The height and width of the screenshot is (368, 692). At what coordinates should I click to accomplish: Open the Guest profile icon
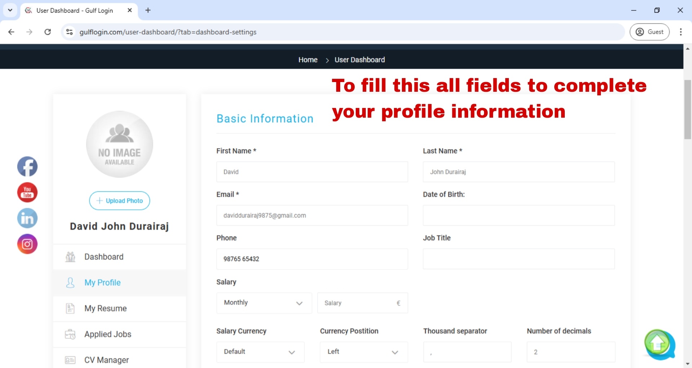tap(639, 32)
